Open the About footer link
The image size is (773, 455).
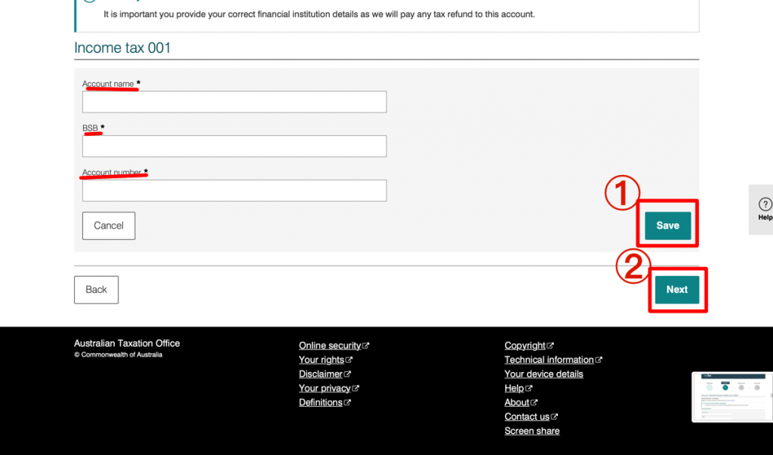pyautogui.click(x=517, y=403)
